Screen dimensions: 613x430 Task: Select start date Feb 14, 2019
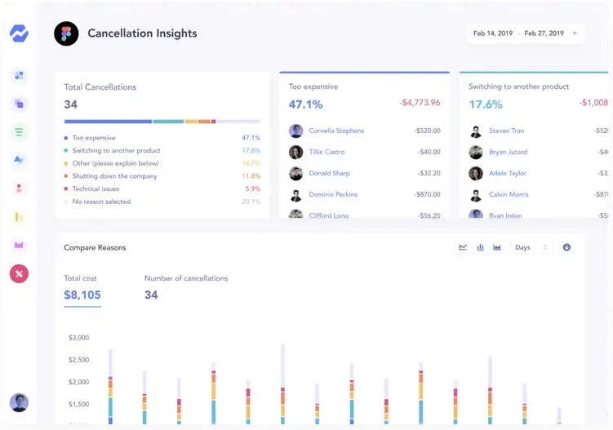point(492,33)
